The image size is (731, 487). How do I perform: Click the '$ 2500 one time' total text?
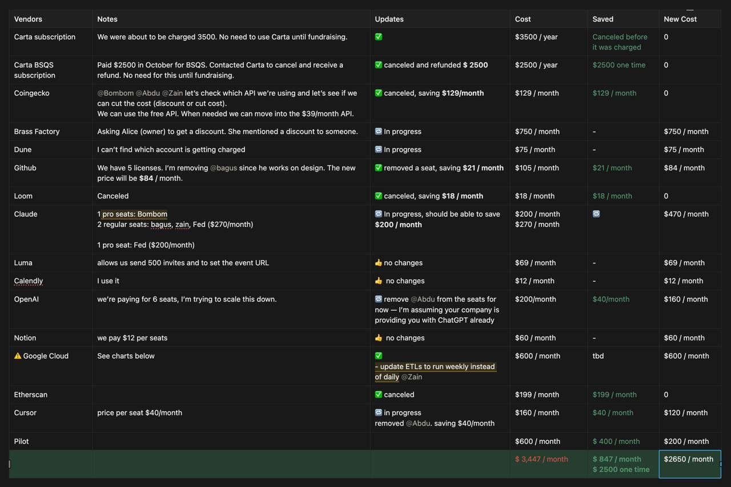pos(621,469)
